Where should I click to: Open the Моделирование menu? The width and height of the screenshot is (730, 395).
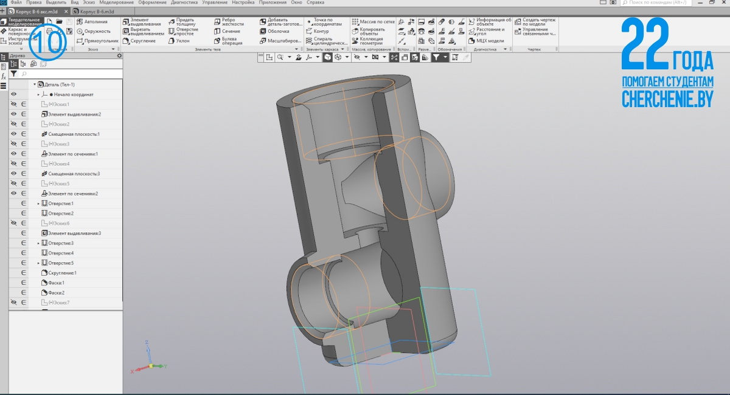tap(112, 2)
